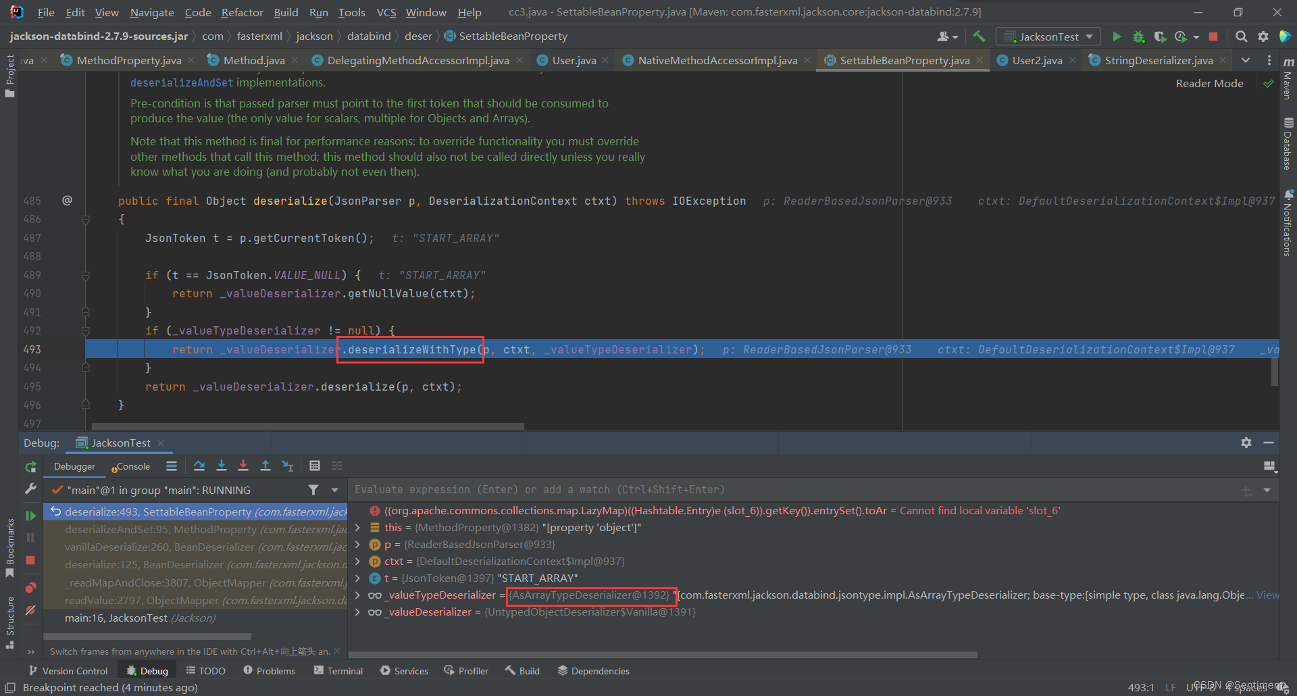Pause program in debug sidebar
The height and width of the screenshot is (696, 1297).
click(x=30, y=538)
